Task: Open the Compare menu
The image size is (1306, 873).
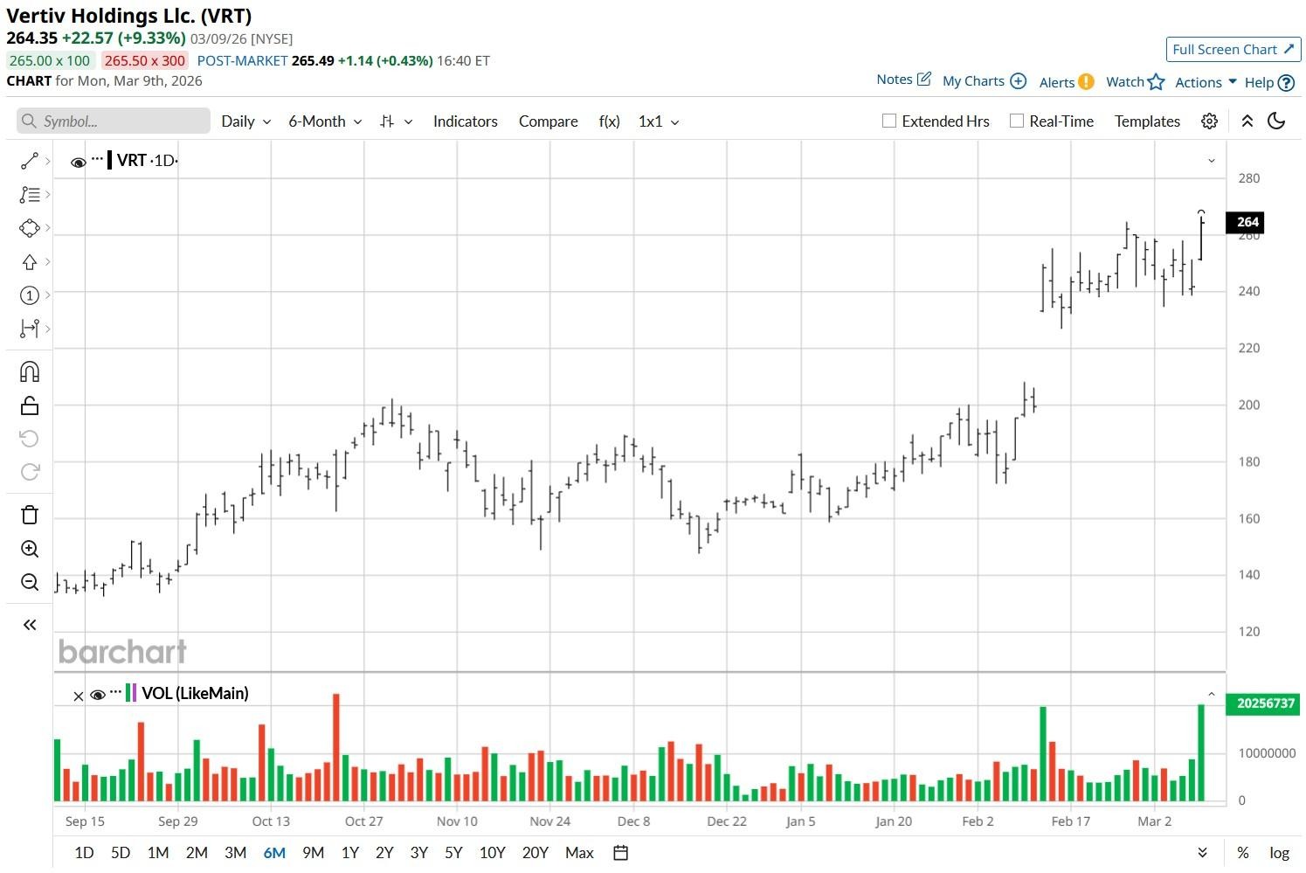Action: (549, 121)
